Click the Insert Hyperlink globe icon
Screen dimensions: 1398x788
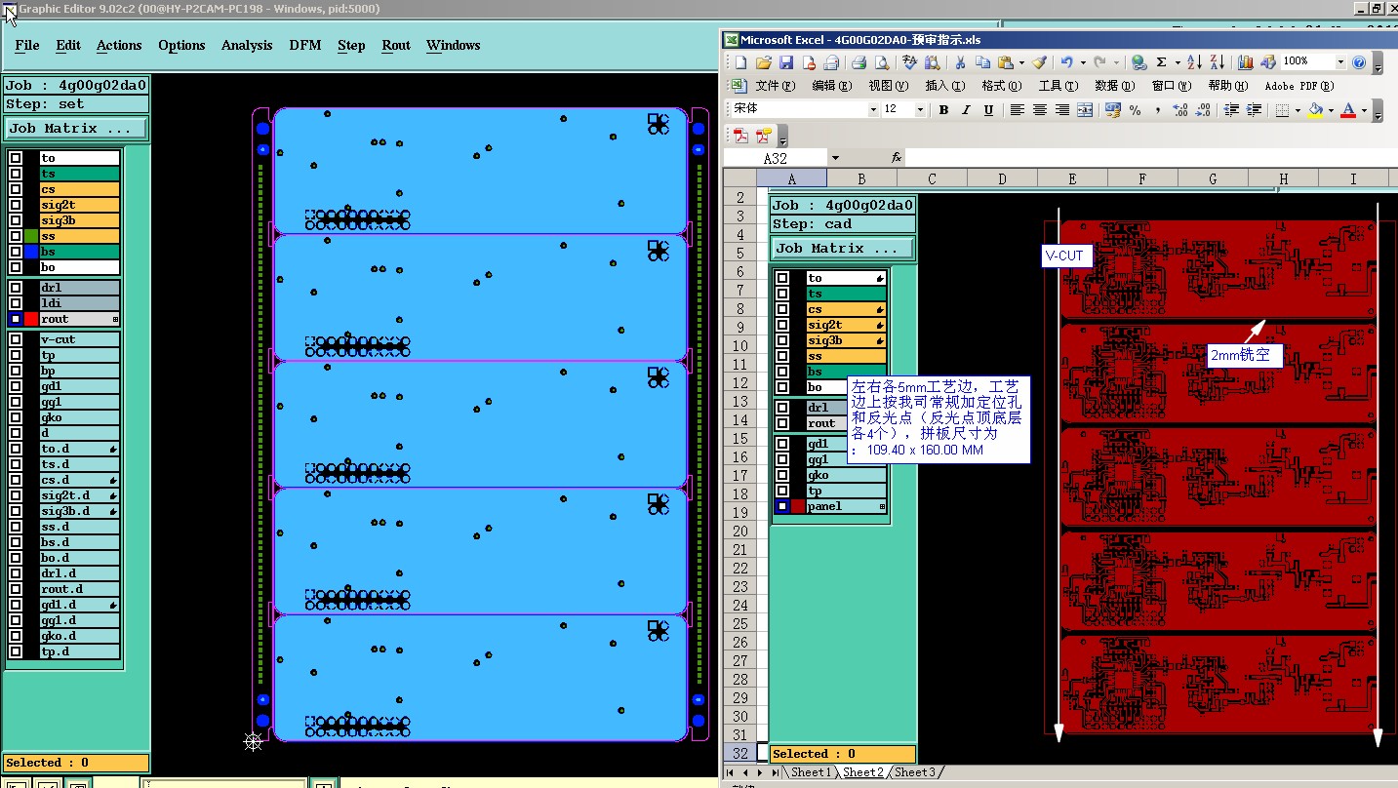1138,62
